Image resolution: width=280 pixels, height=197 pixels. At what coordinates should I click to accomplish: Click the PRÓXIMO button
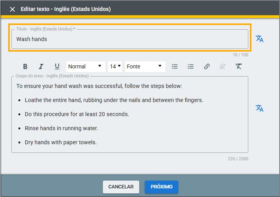(x=162, y=187)
